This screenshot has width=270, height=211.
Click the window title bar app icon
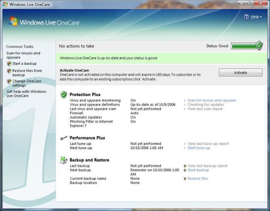pyautogui.click(x=5, y=4)
